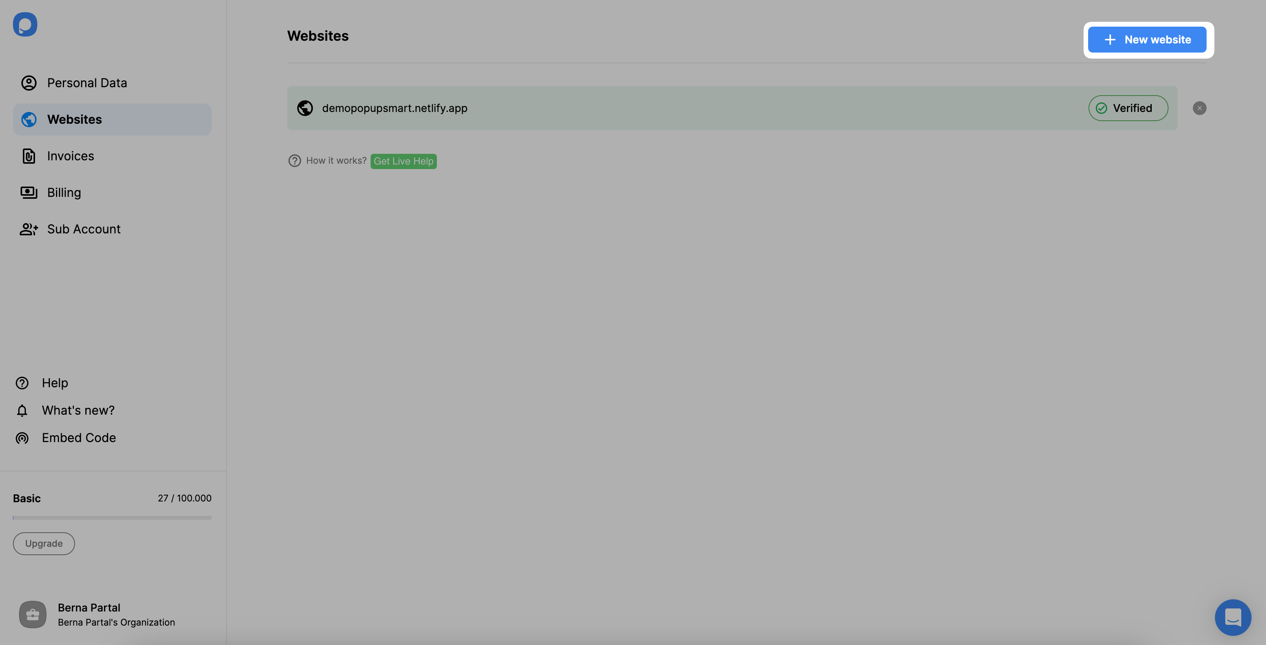This screenshot has height=645, width=1266.
Task: Click the Popupsmart logo icon top-left
Action: (25, 25)
